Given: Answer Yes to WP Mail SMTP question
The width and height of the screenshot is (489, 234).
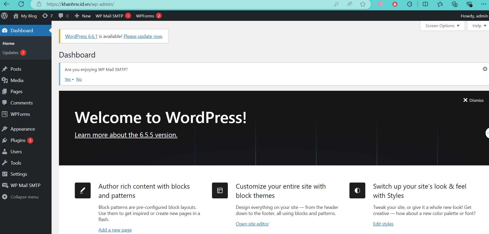Looking at the screenshot, I should click(68, 79).
